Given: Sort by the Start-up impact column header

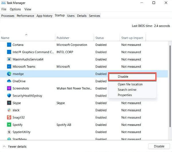Looking at the screenshot, I should (x=133, y=38).
